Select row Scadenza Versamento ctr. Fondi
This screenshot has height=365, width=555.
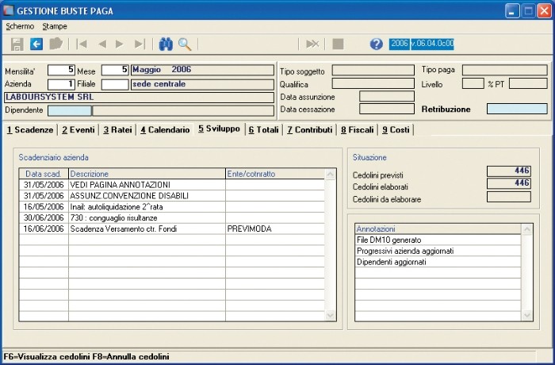pyautogui.click(x=172, y=229)
